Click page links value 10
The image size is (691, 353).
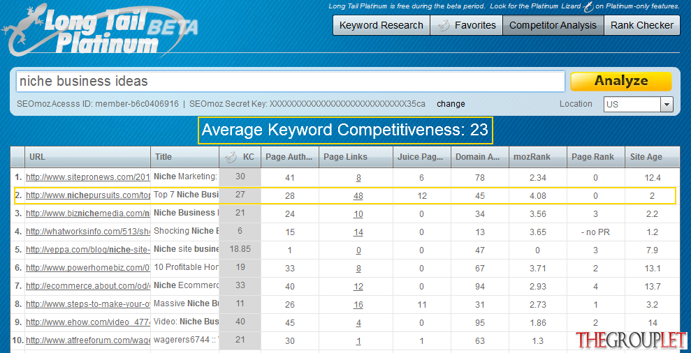point(358,214)
